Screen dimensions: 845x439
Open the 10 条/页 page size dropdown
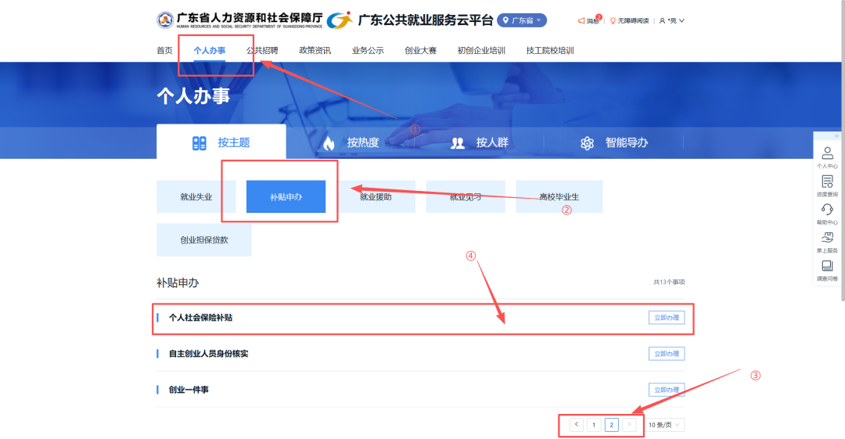coord(664,424)
